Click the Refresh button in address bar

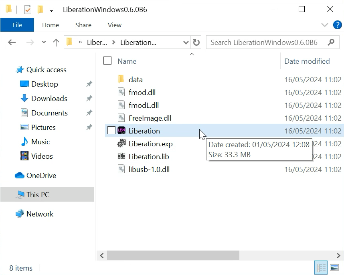pyautogui.click(x=196, y=42)
